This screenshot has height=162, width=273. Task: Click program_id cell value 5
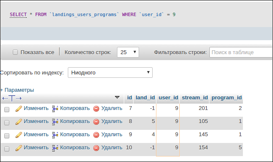point(240,148)
